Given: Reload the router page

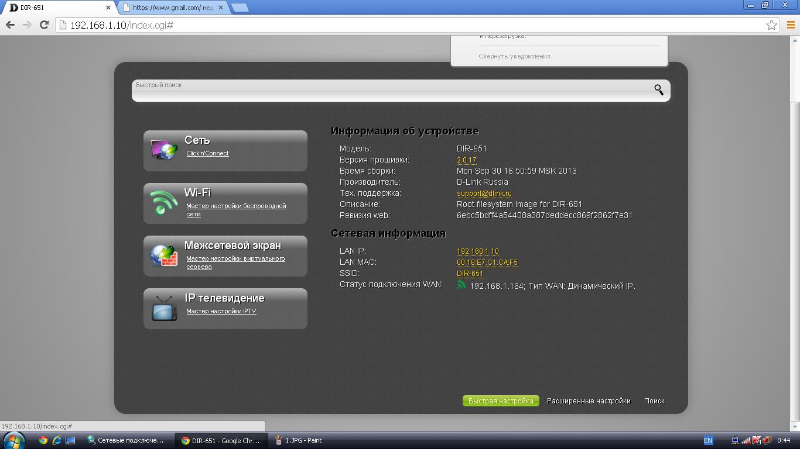Looking at the screenshot, I should pos(44,25).
